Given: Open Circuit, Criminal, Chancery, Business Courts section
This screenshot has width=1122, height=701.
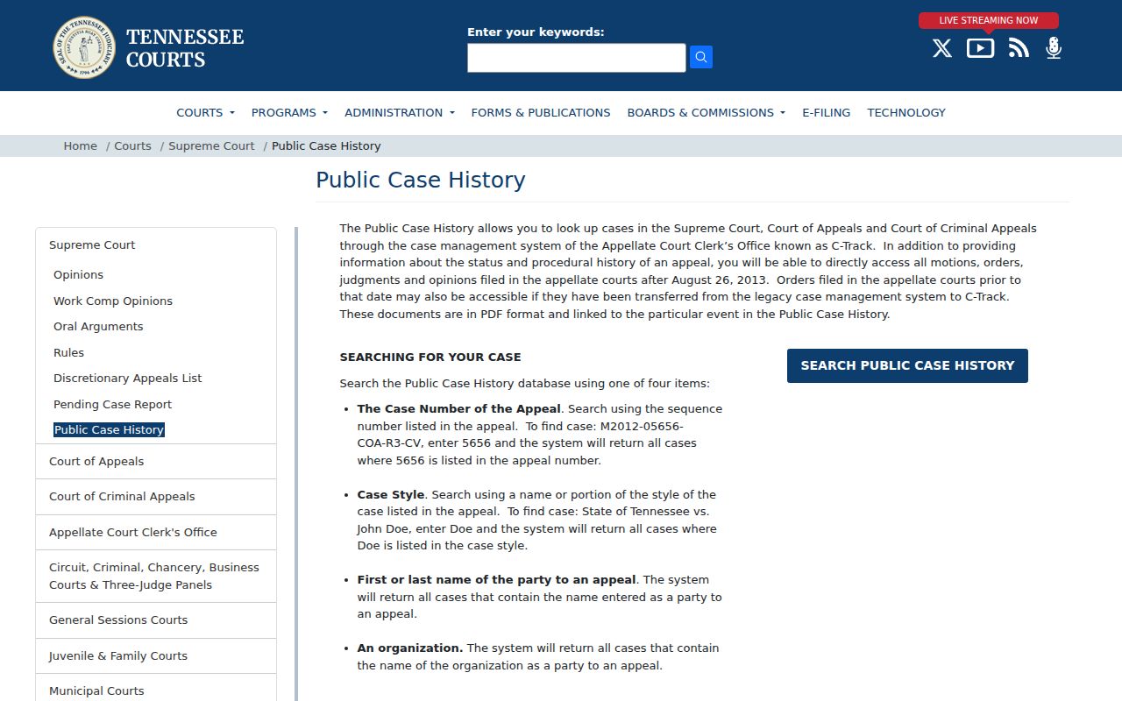Looking at the screenshot, I should [x=156, y=576].
